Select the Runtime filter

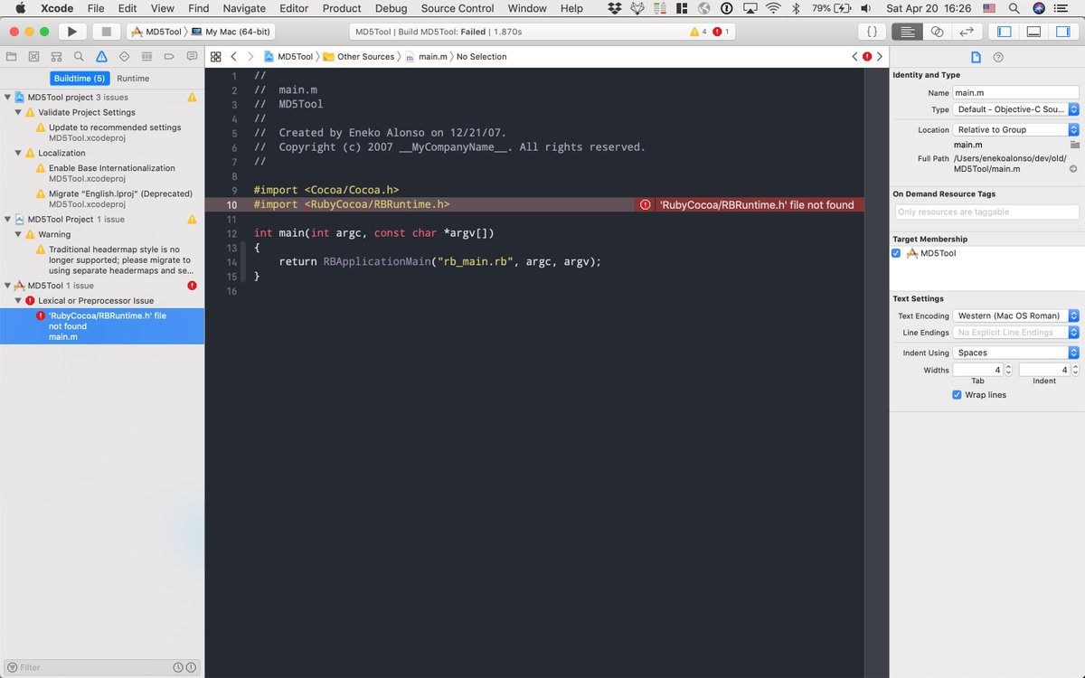pyautogui.click(x=133, y=79)
